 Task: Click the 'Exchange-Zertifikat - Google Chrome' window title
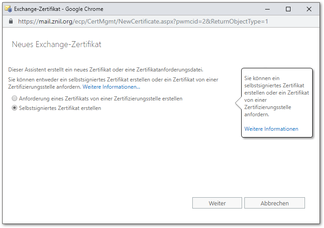(59, 9)
